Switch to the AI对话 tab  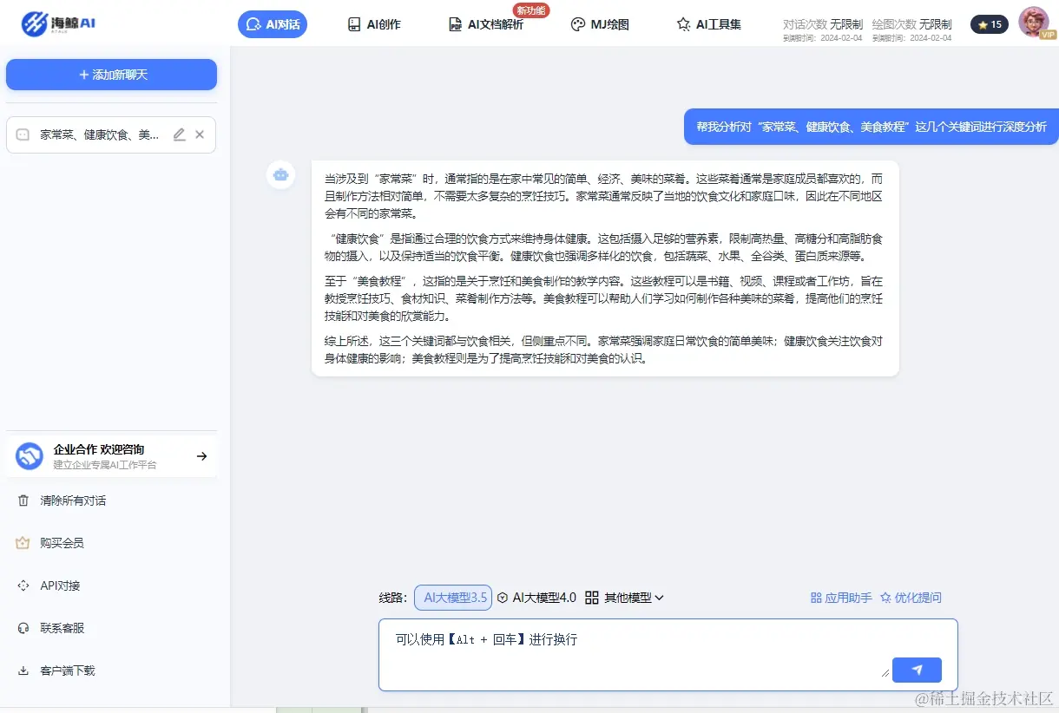(x=272, y=24)
